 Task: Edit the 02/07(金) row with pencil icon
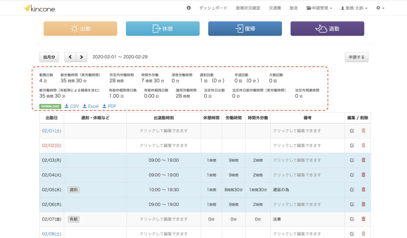point(352,219)
